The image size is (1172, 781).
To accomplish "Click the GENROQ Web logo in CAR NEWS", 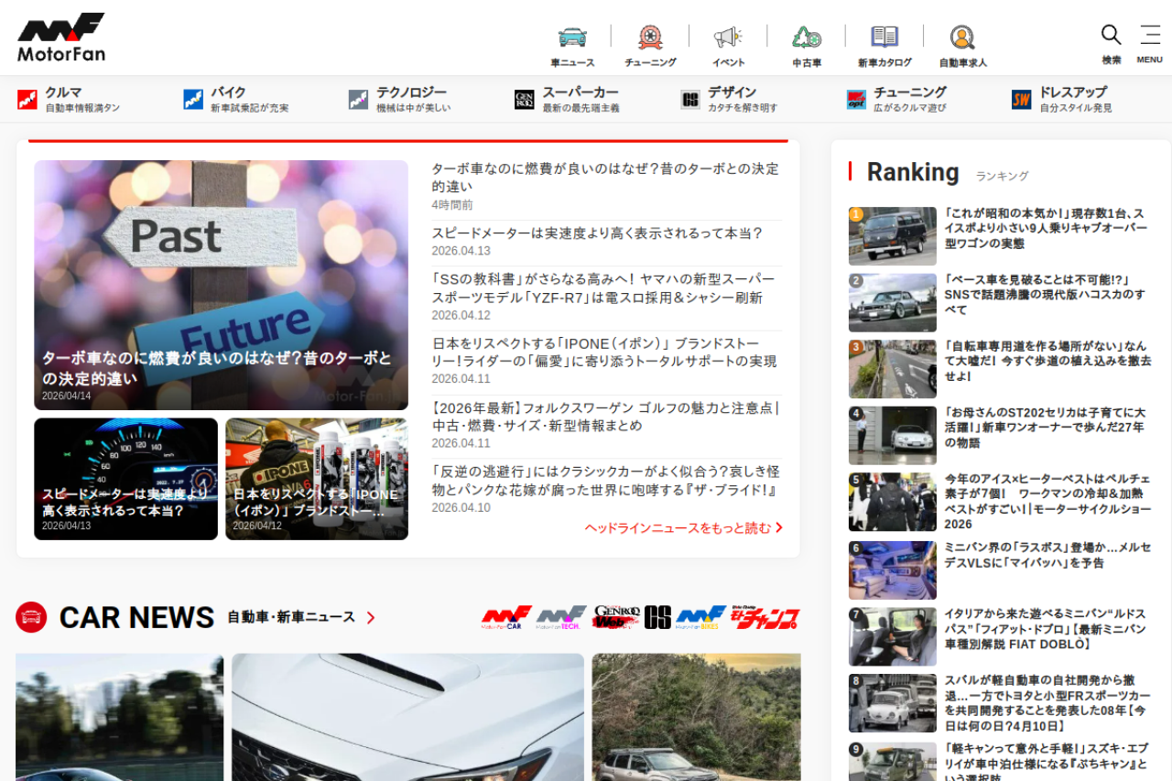I will click(616, 618).
